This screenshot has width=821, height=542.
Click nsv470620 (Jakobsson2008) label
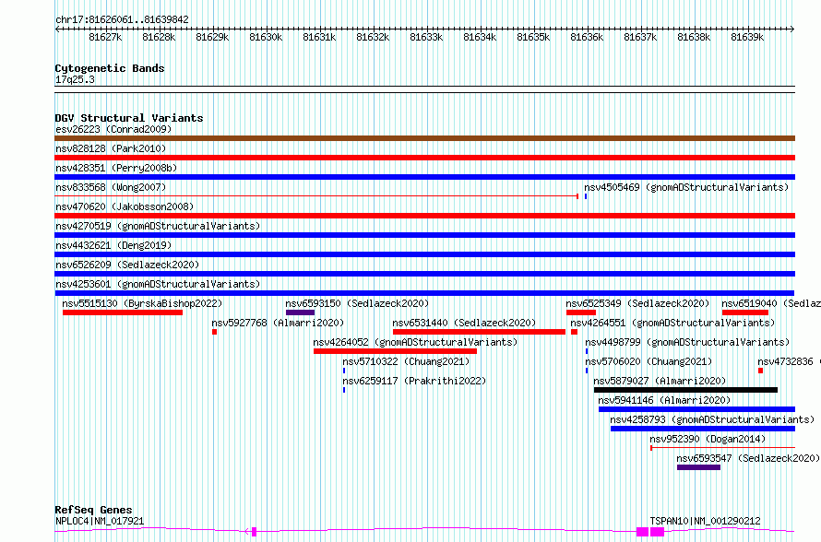(125, 206)
